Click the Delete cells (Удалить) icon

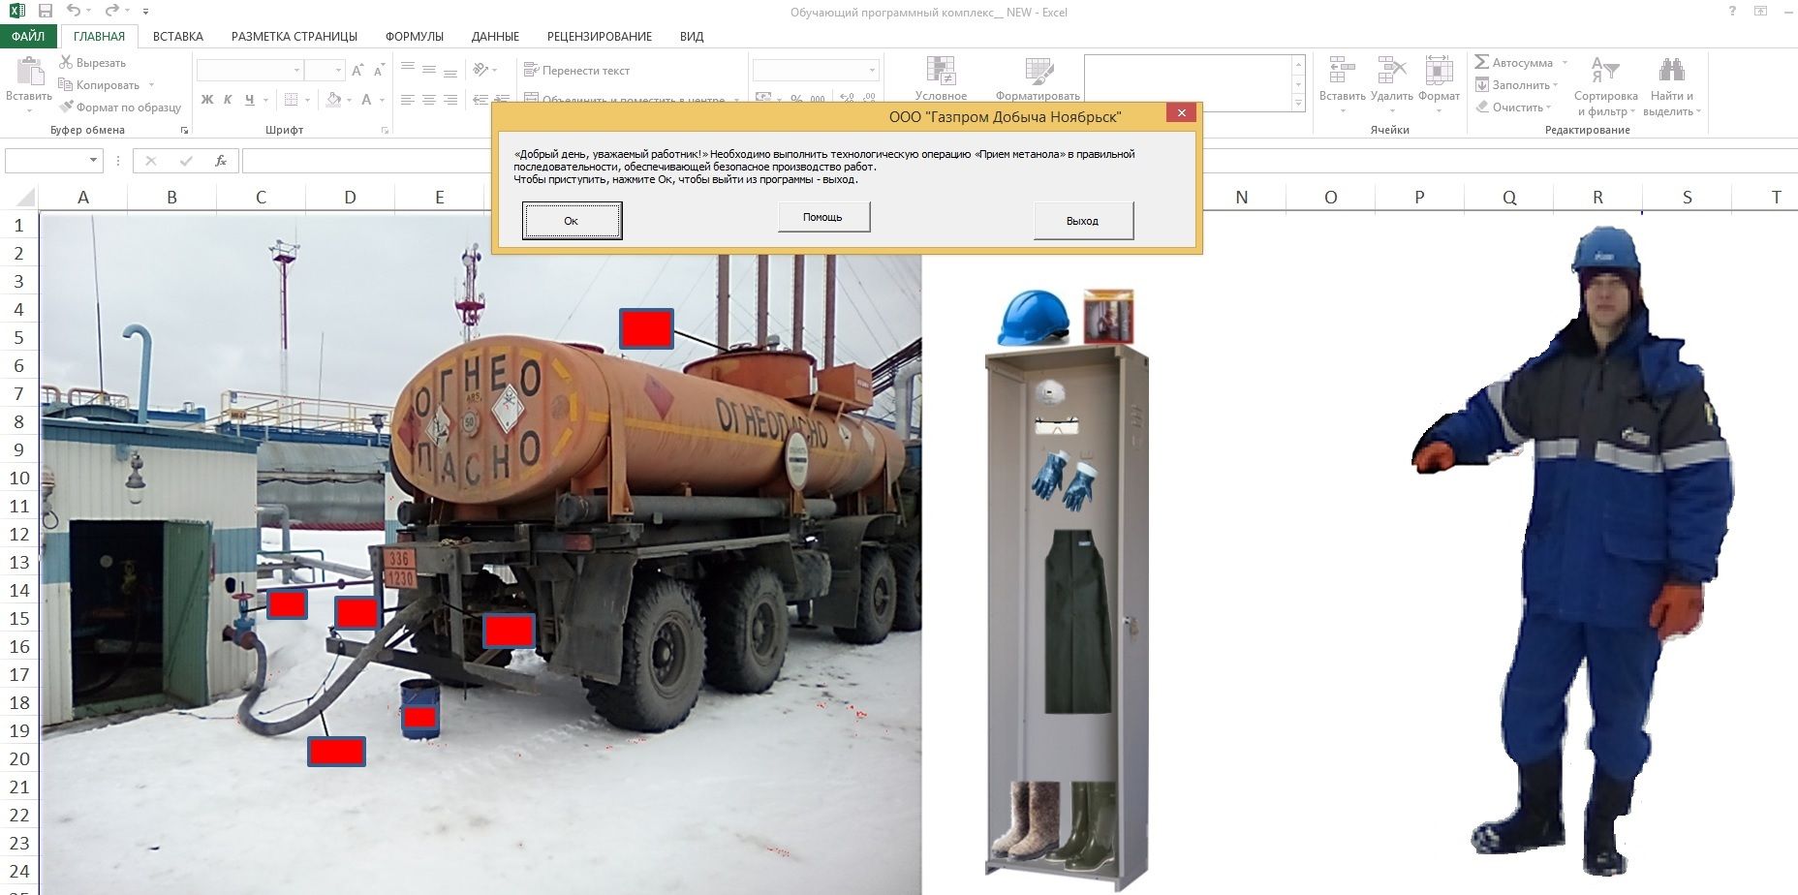(x=1391, y=71)
